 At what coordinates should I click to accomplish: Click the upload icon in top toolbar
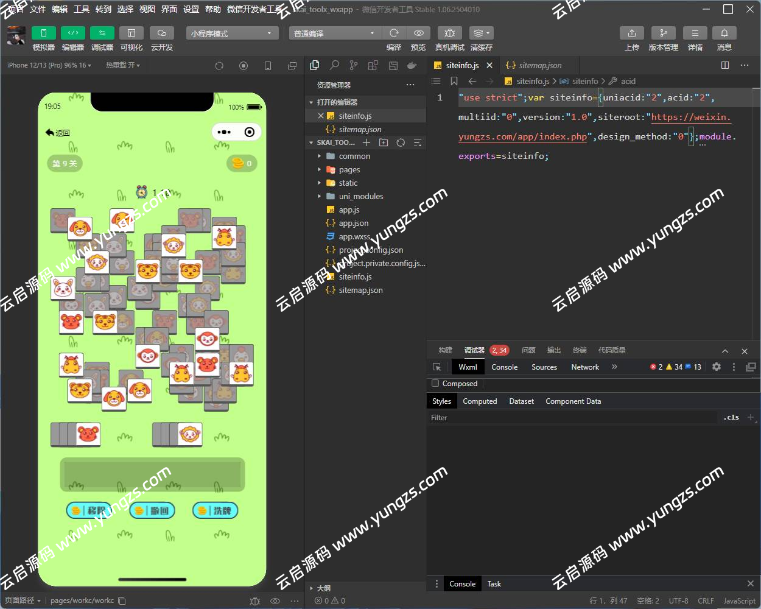pyautogui.click(x=631, y=33)
